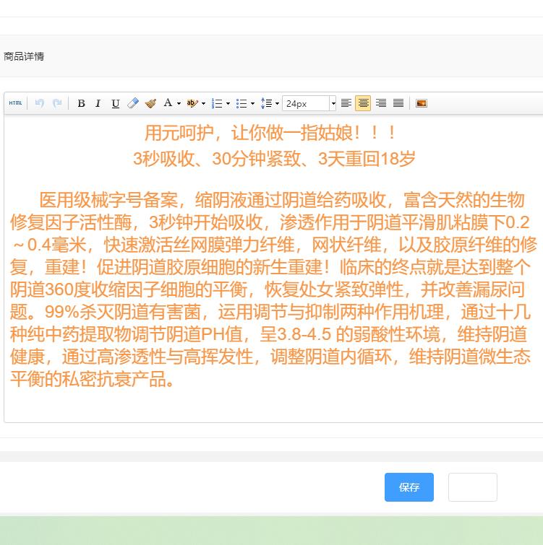543x545 pixels.
Task: Click the eraser clear formatting icon
Action: click(x=133, y=103)
